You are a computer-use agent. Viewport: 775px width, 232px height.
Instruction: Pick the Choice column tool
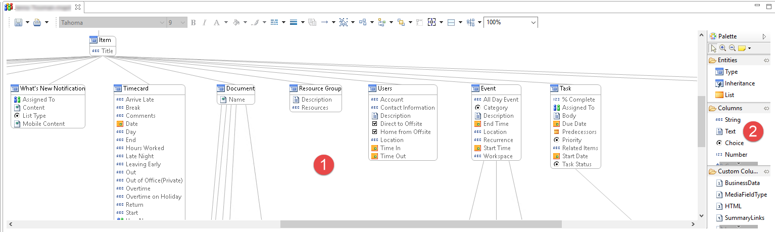tap(730, 143)
